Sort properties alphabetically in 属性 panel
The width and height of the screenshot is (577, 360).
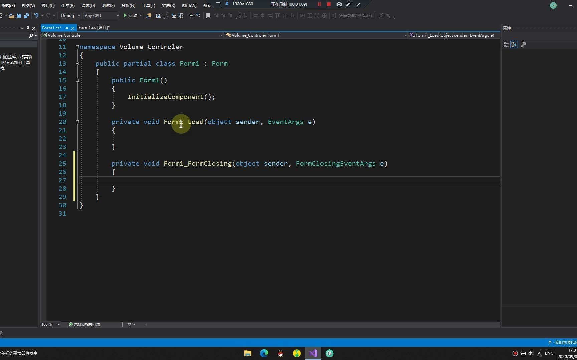(x=514, y=44)
